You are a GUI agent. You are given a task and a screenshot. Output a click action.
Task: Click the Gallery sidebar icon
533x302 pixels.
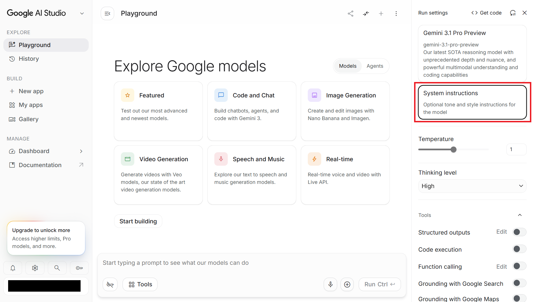click(12, 119)
